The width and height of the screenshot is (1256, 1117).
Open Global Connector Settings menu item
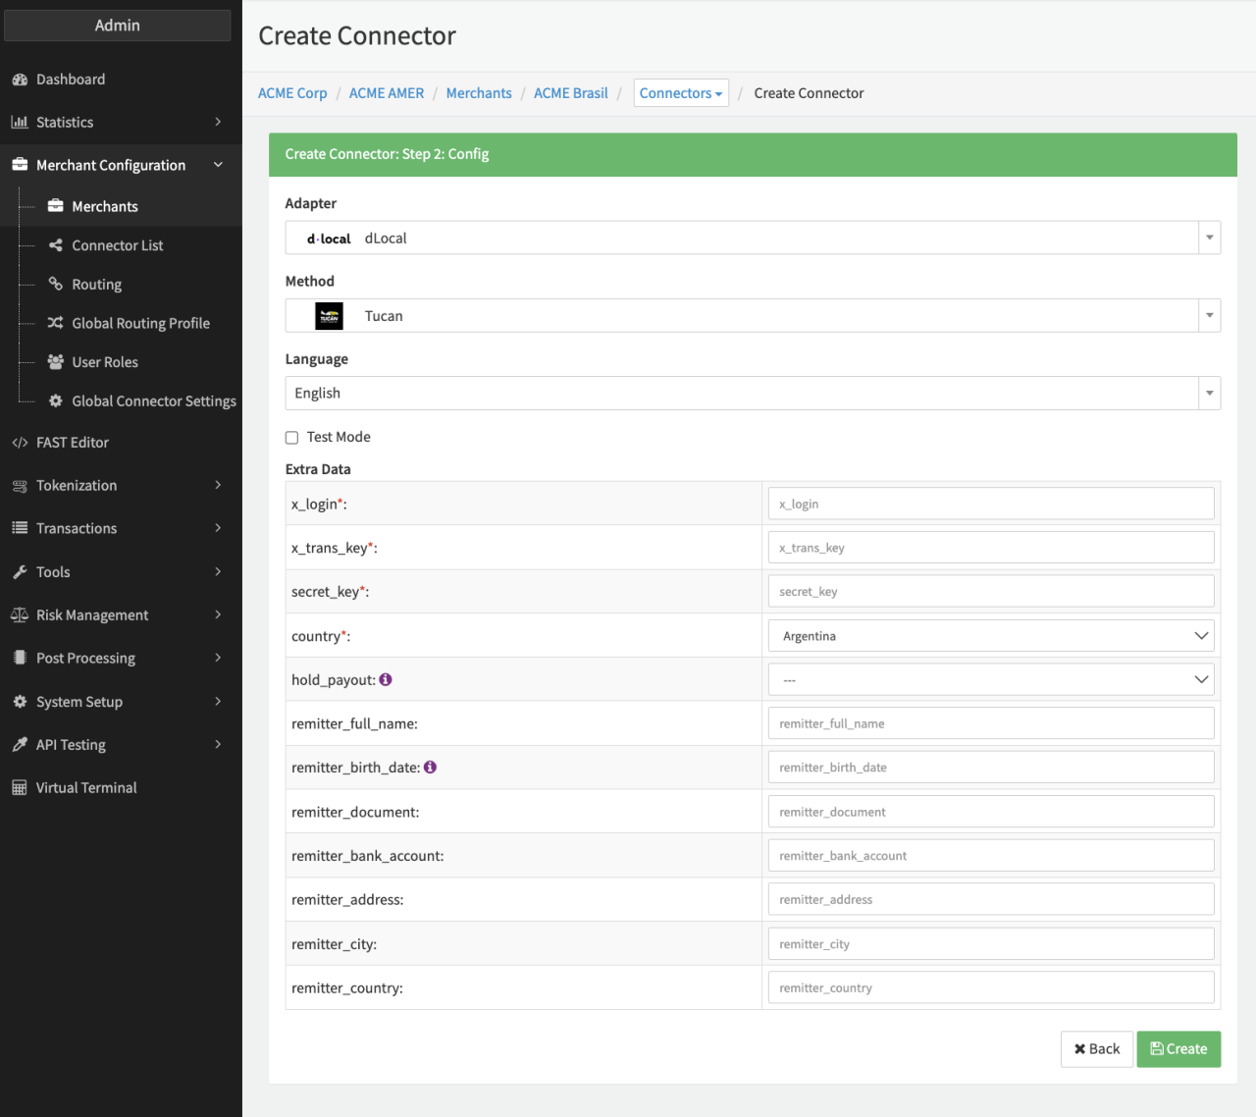point(153,401)
